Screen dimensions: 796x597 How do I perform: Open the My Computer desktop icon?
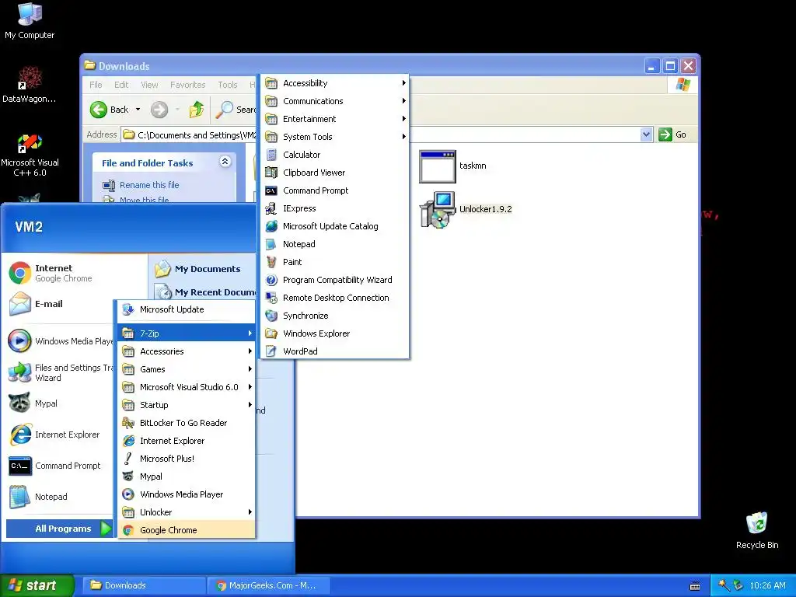pyautogui.click(x=30, y=21)
